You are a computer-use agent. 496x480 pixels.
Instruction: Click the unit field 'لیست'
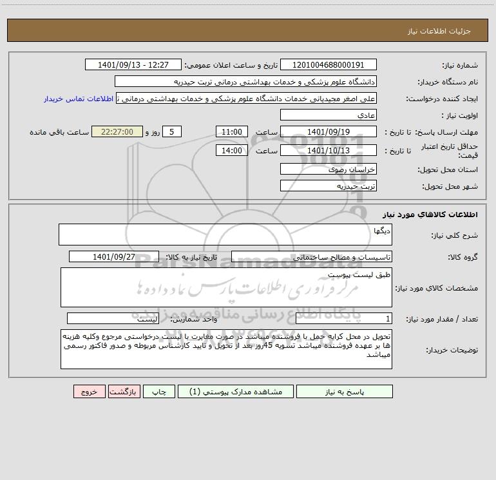click(113, 318)
